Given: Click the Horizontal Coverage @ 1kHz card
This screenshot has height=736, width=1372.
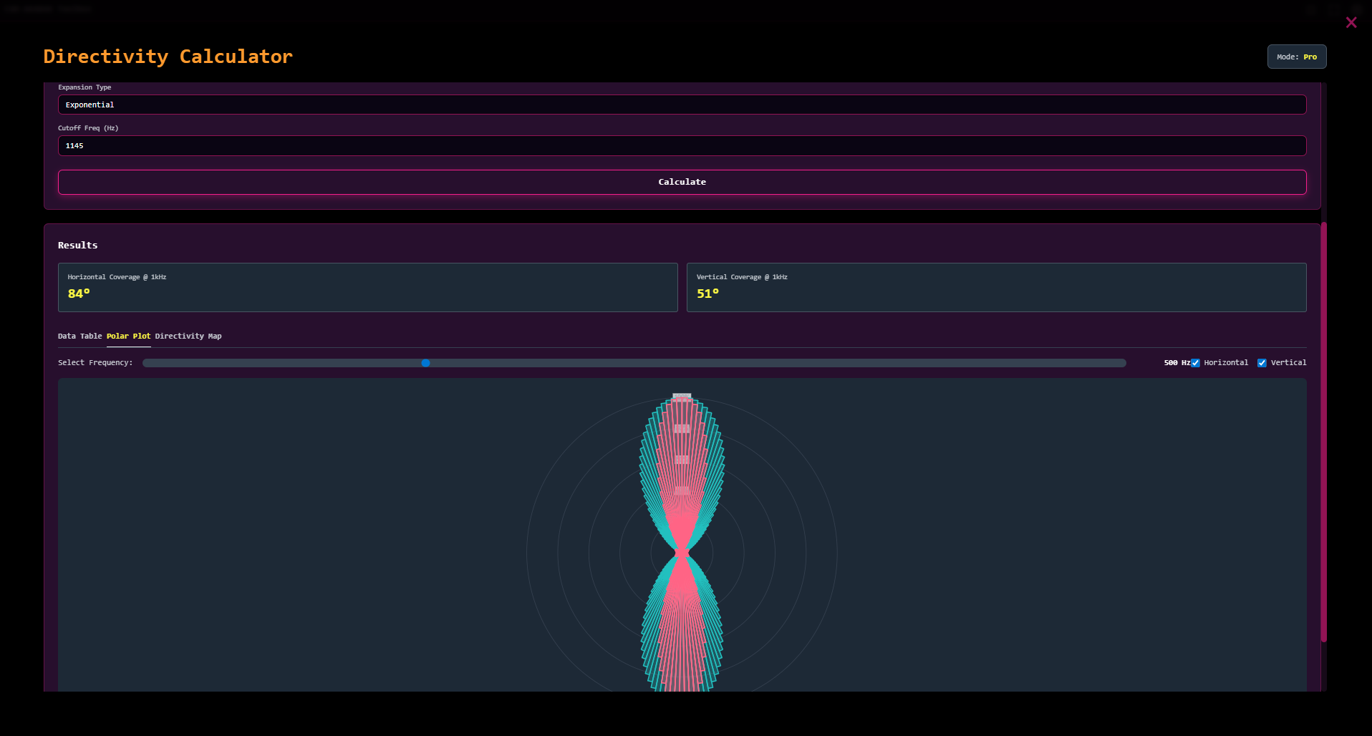Looking at the screenshot, I should (367, 287).
